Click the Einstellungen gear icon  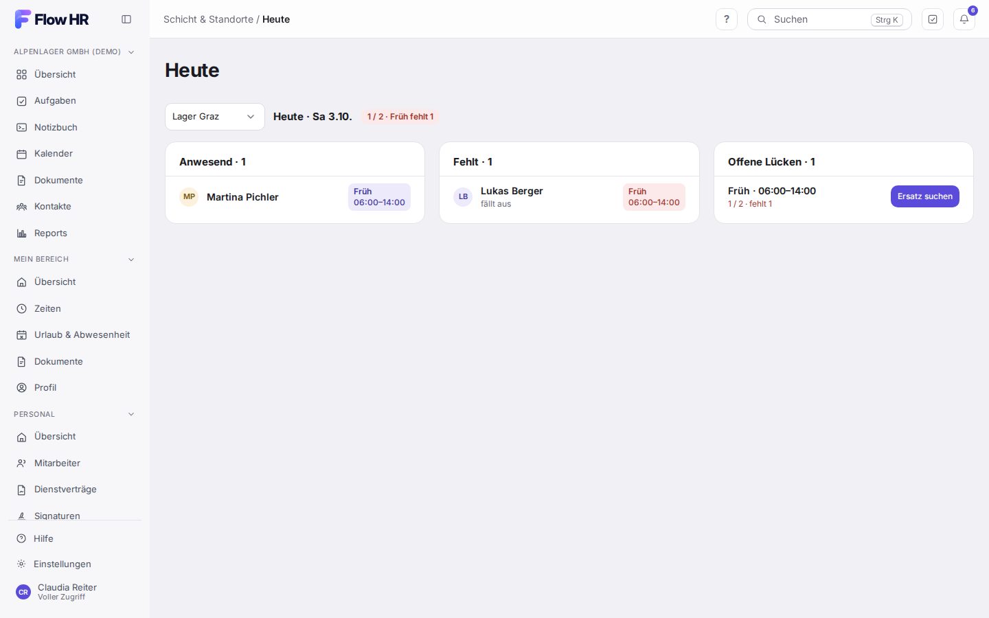(x=21, y=564)
